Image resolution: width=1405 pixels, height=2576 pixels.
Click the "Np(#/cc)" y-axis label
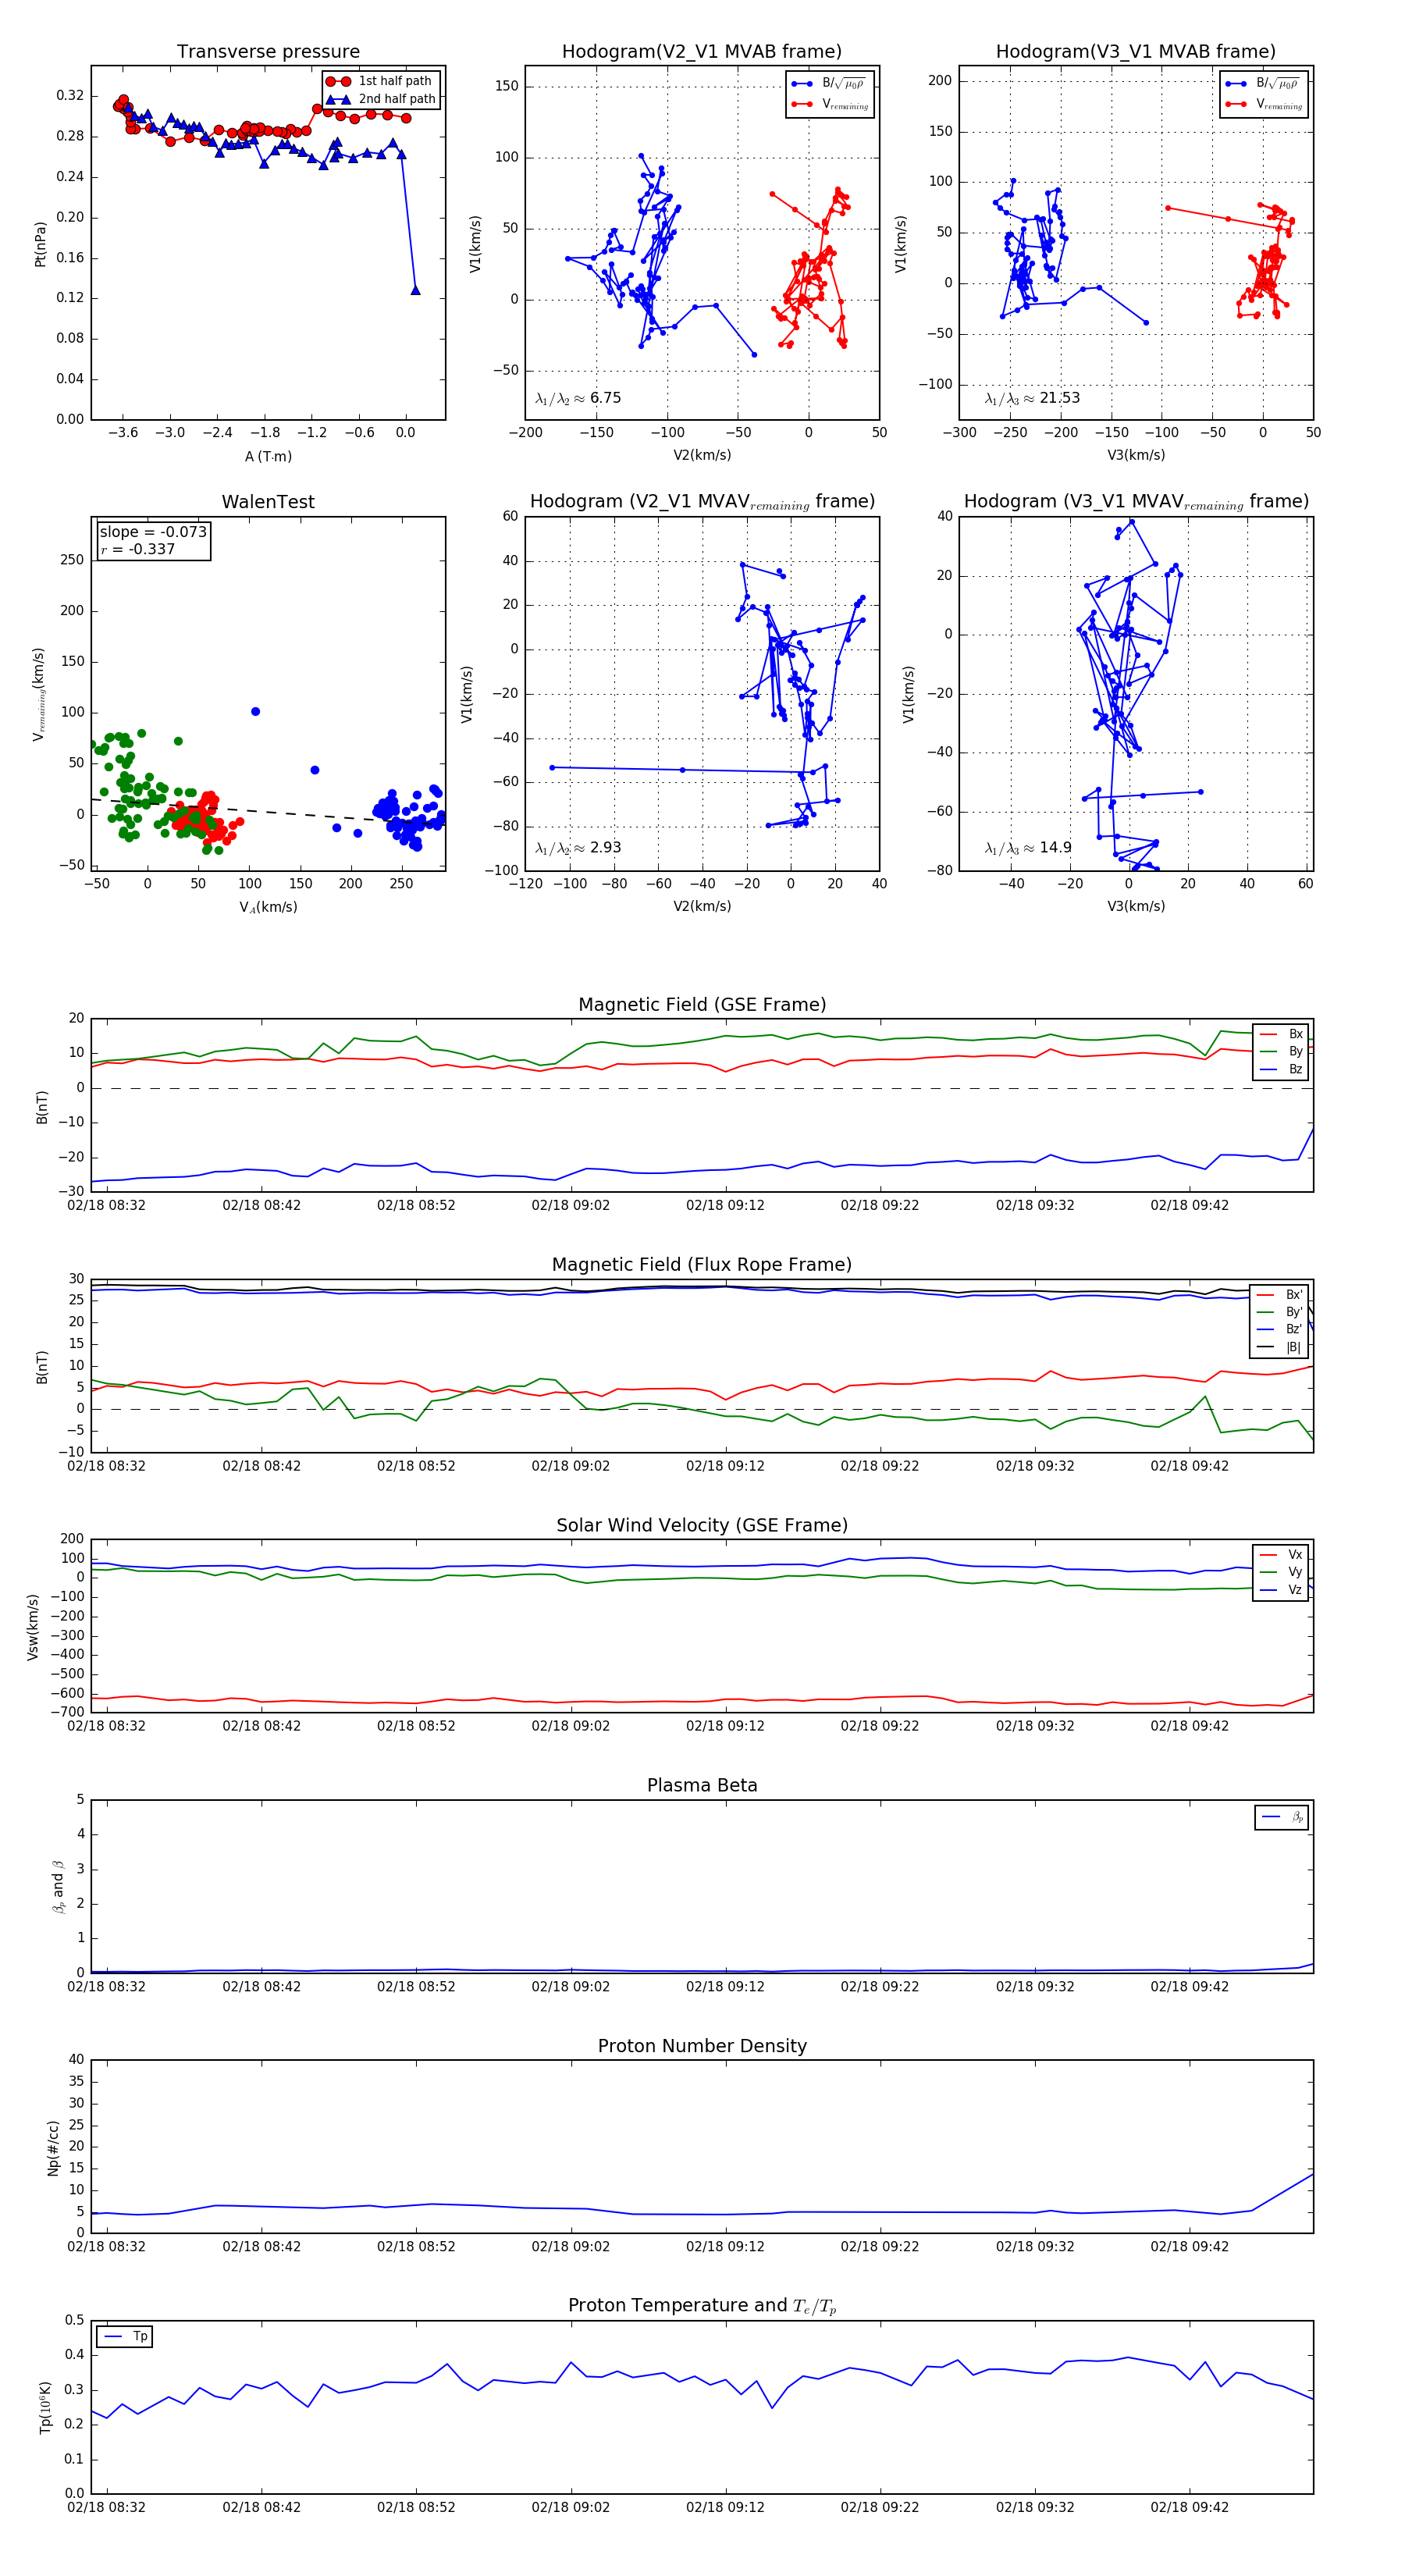click(53, 2147)
